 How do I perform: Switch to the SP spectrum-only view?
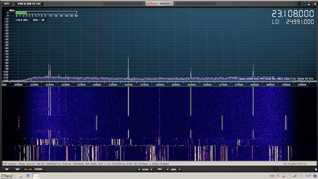pyautogui.click(x=6, y=169)
